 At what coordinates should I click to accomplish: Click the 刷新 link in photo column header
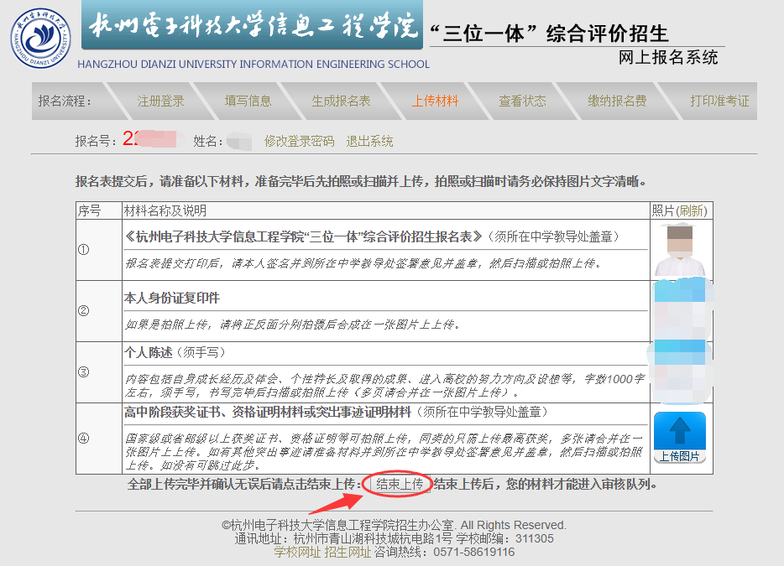692,210
